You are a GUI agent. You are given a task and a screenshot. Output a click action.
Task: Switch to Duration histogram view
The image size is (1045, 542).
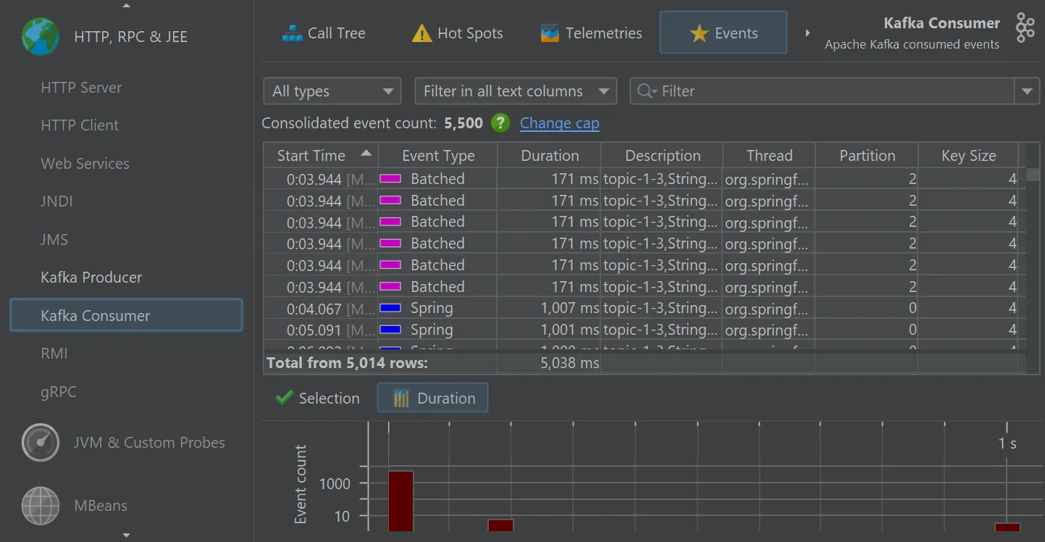coord(432,398)
